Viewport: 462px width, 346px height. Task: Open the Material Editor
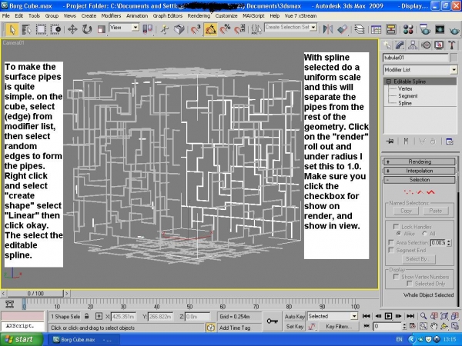click(408, 29)
